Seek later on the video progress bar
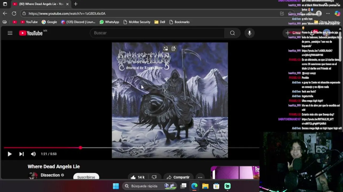343x192 pixels. click(170, 147)
